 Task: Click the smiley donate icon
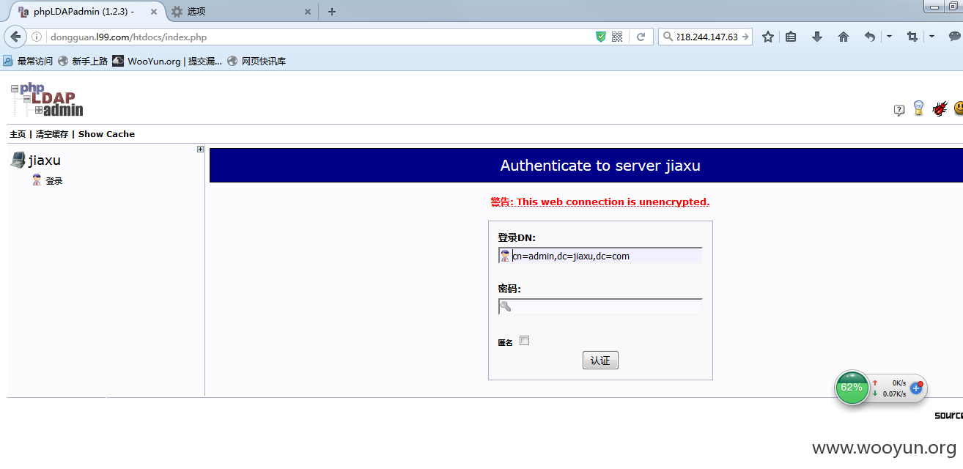959,108
